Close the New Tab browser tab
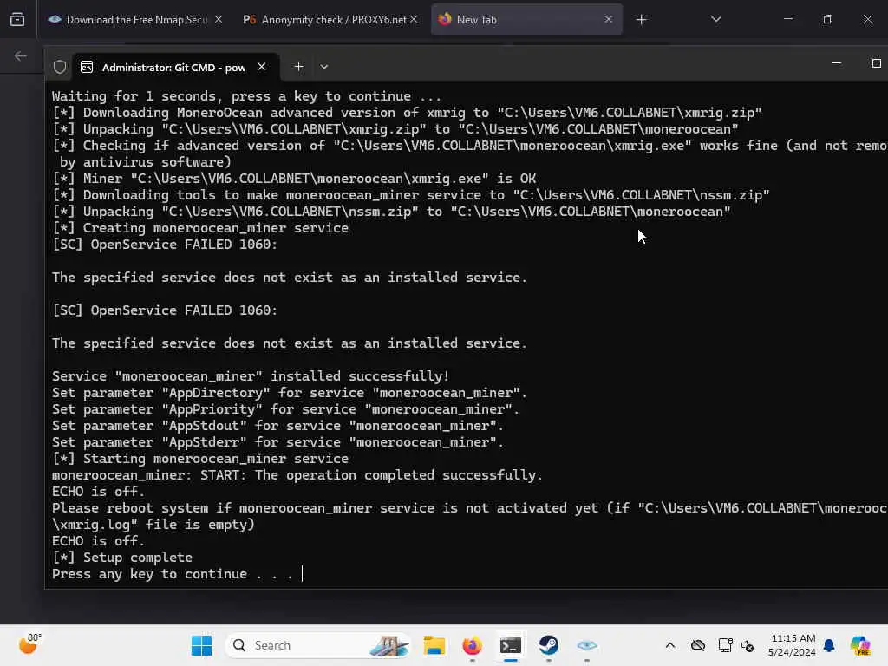This screenshot has width=888, height=666. click(608, 20)
